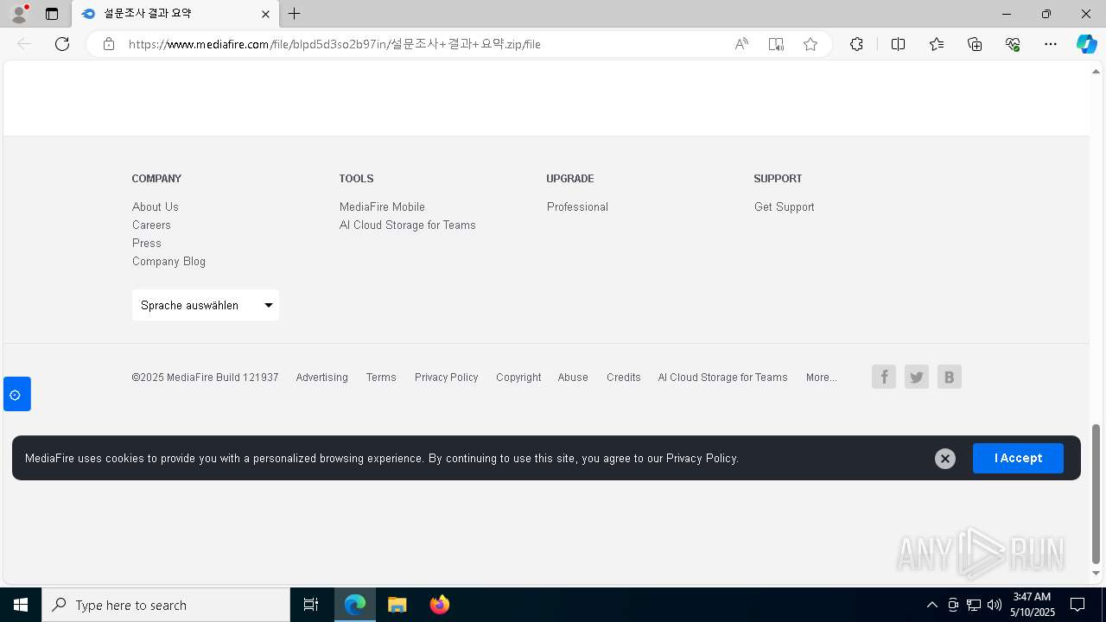
Task: Open the notifications center icon
Action: tap(1077, 605)
